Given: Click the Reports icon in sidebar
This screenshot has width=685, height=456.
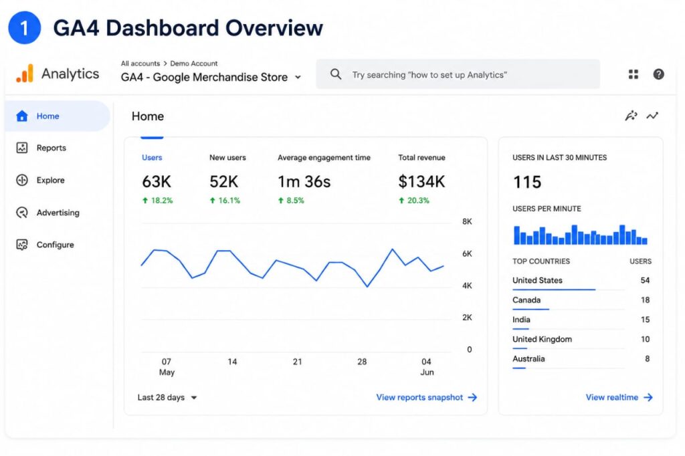Looking at the screenshot, I should (22, 148).
